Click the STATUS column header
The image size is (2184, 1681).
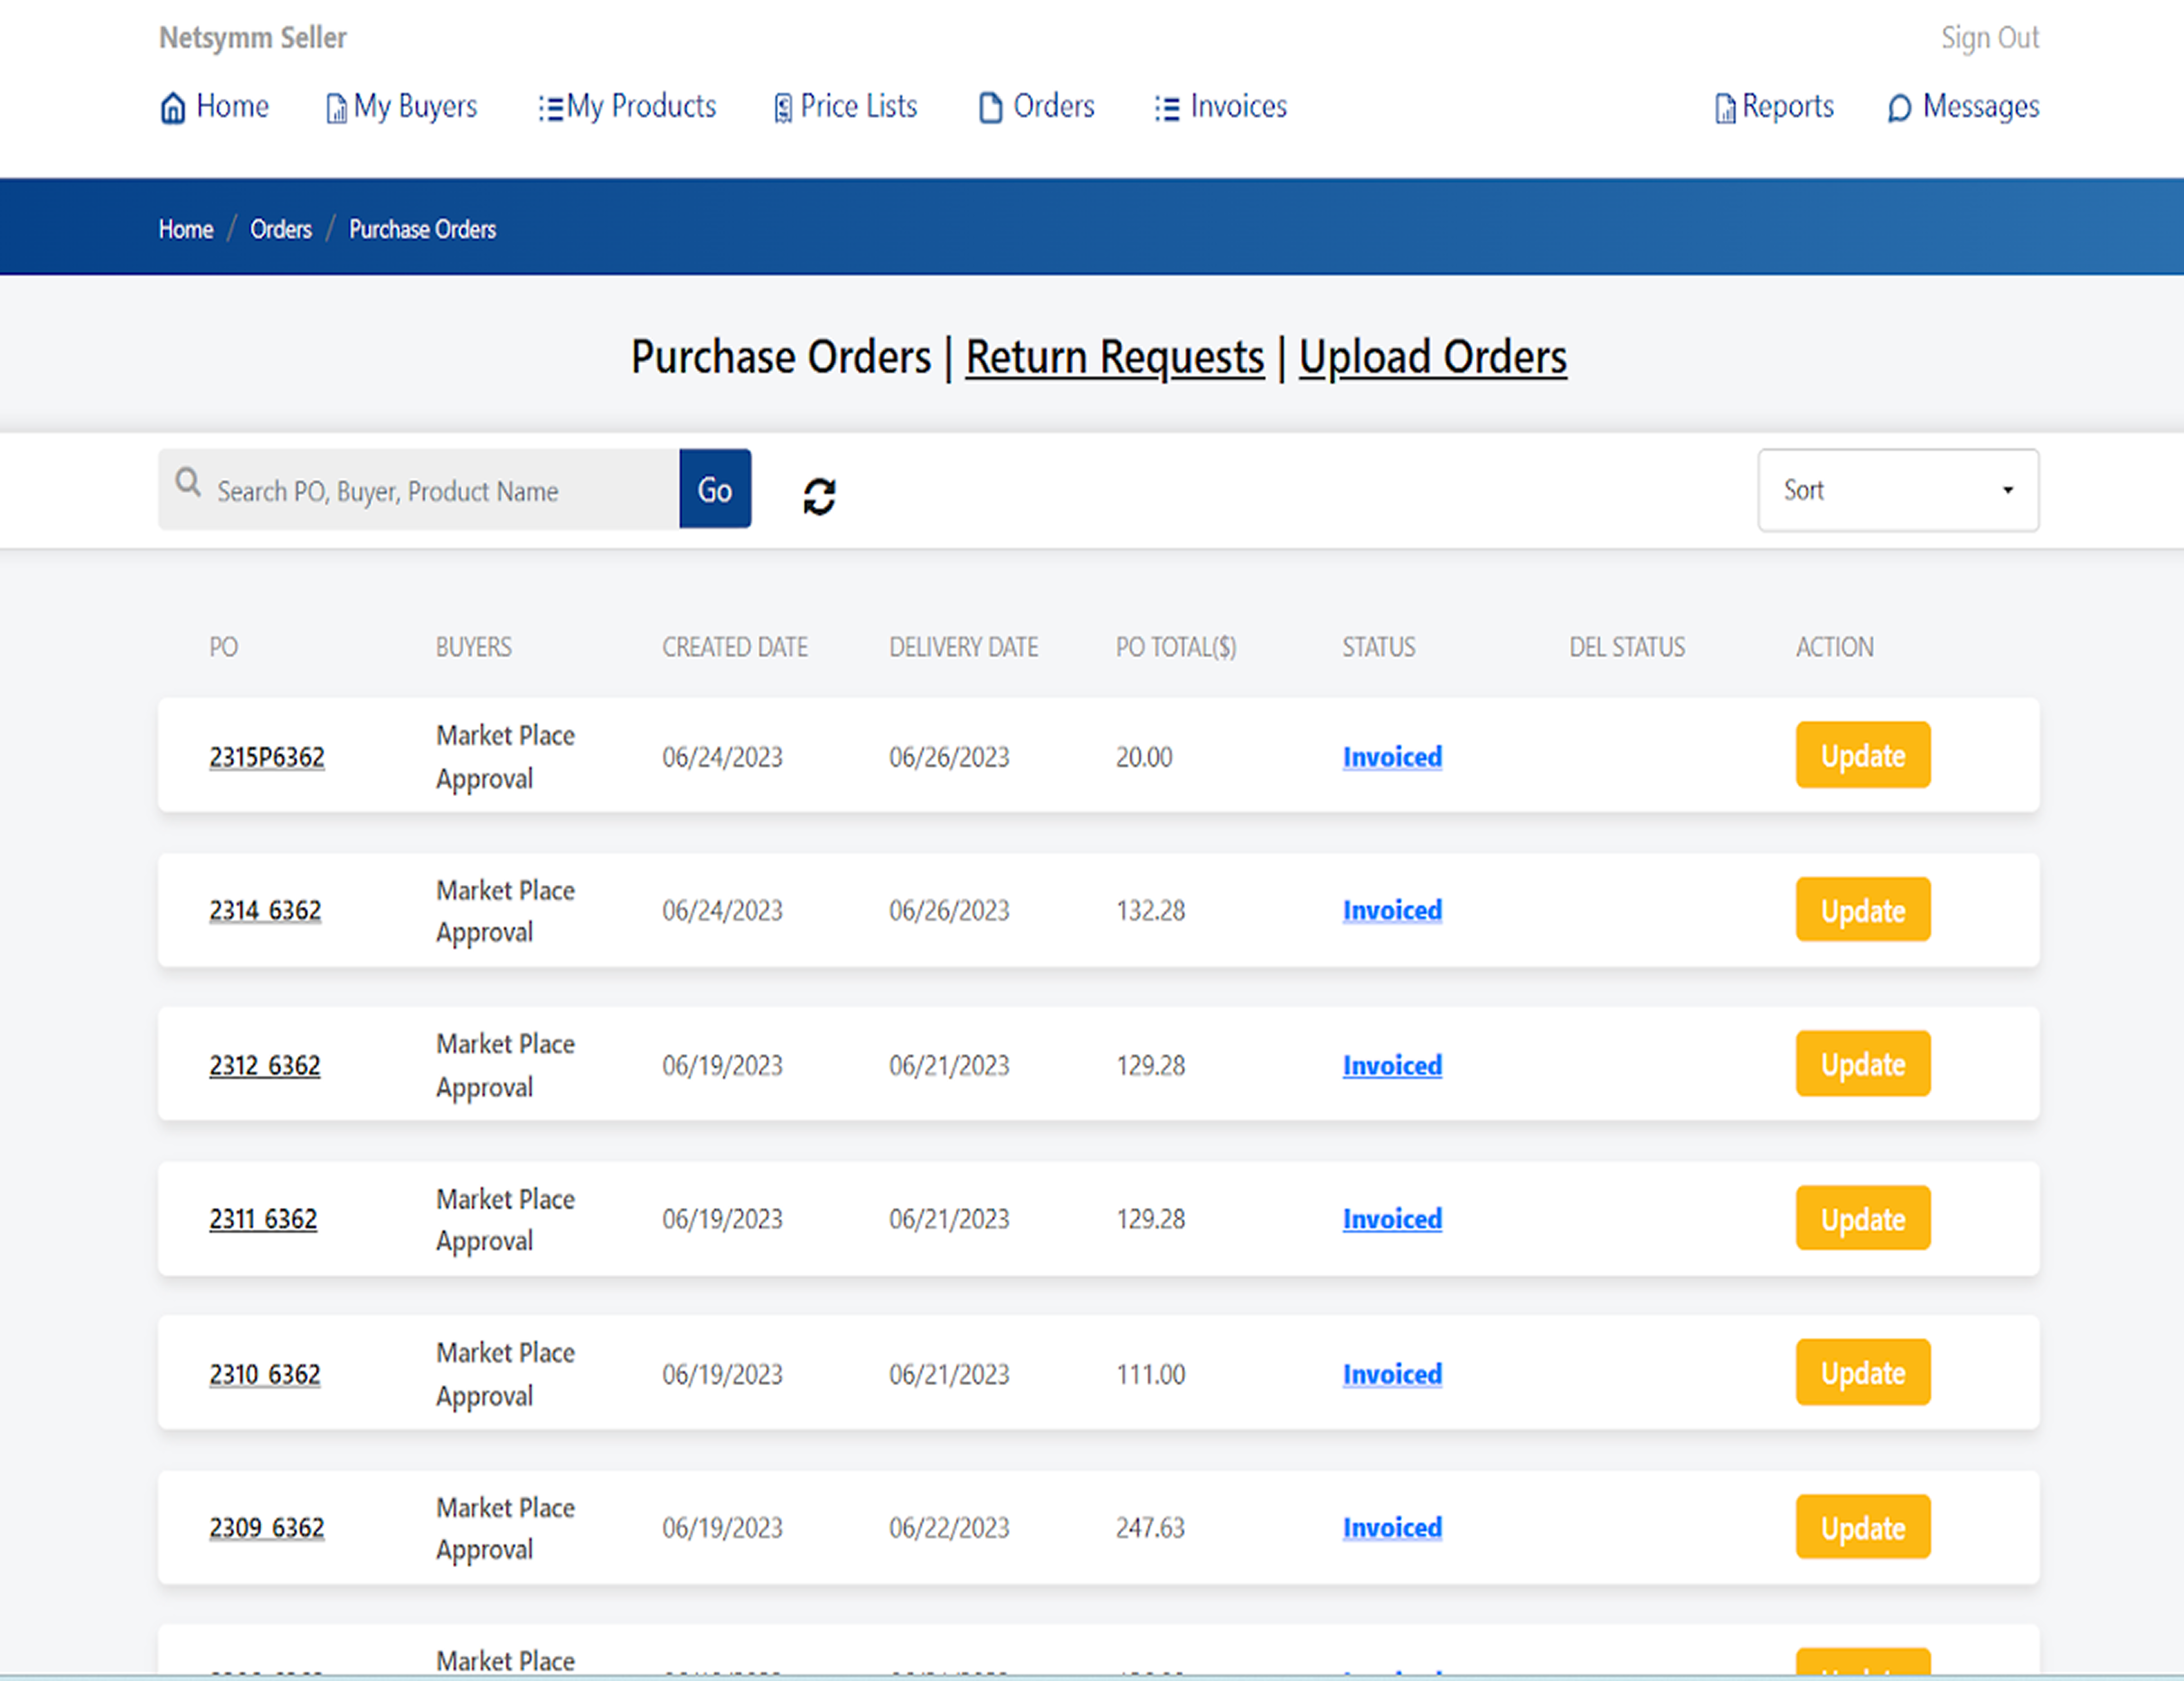click(x=1379, y=647)
